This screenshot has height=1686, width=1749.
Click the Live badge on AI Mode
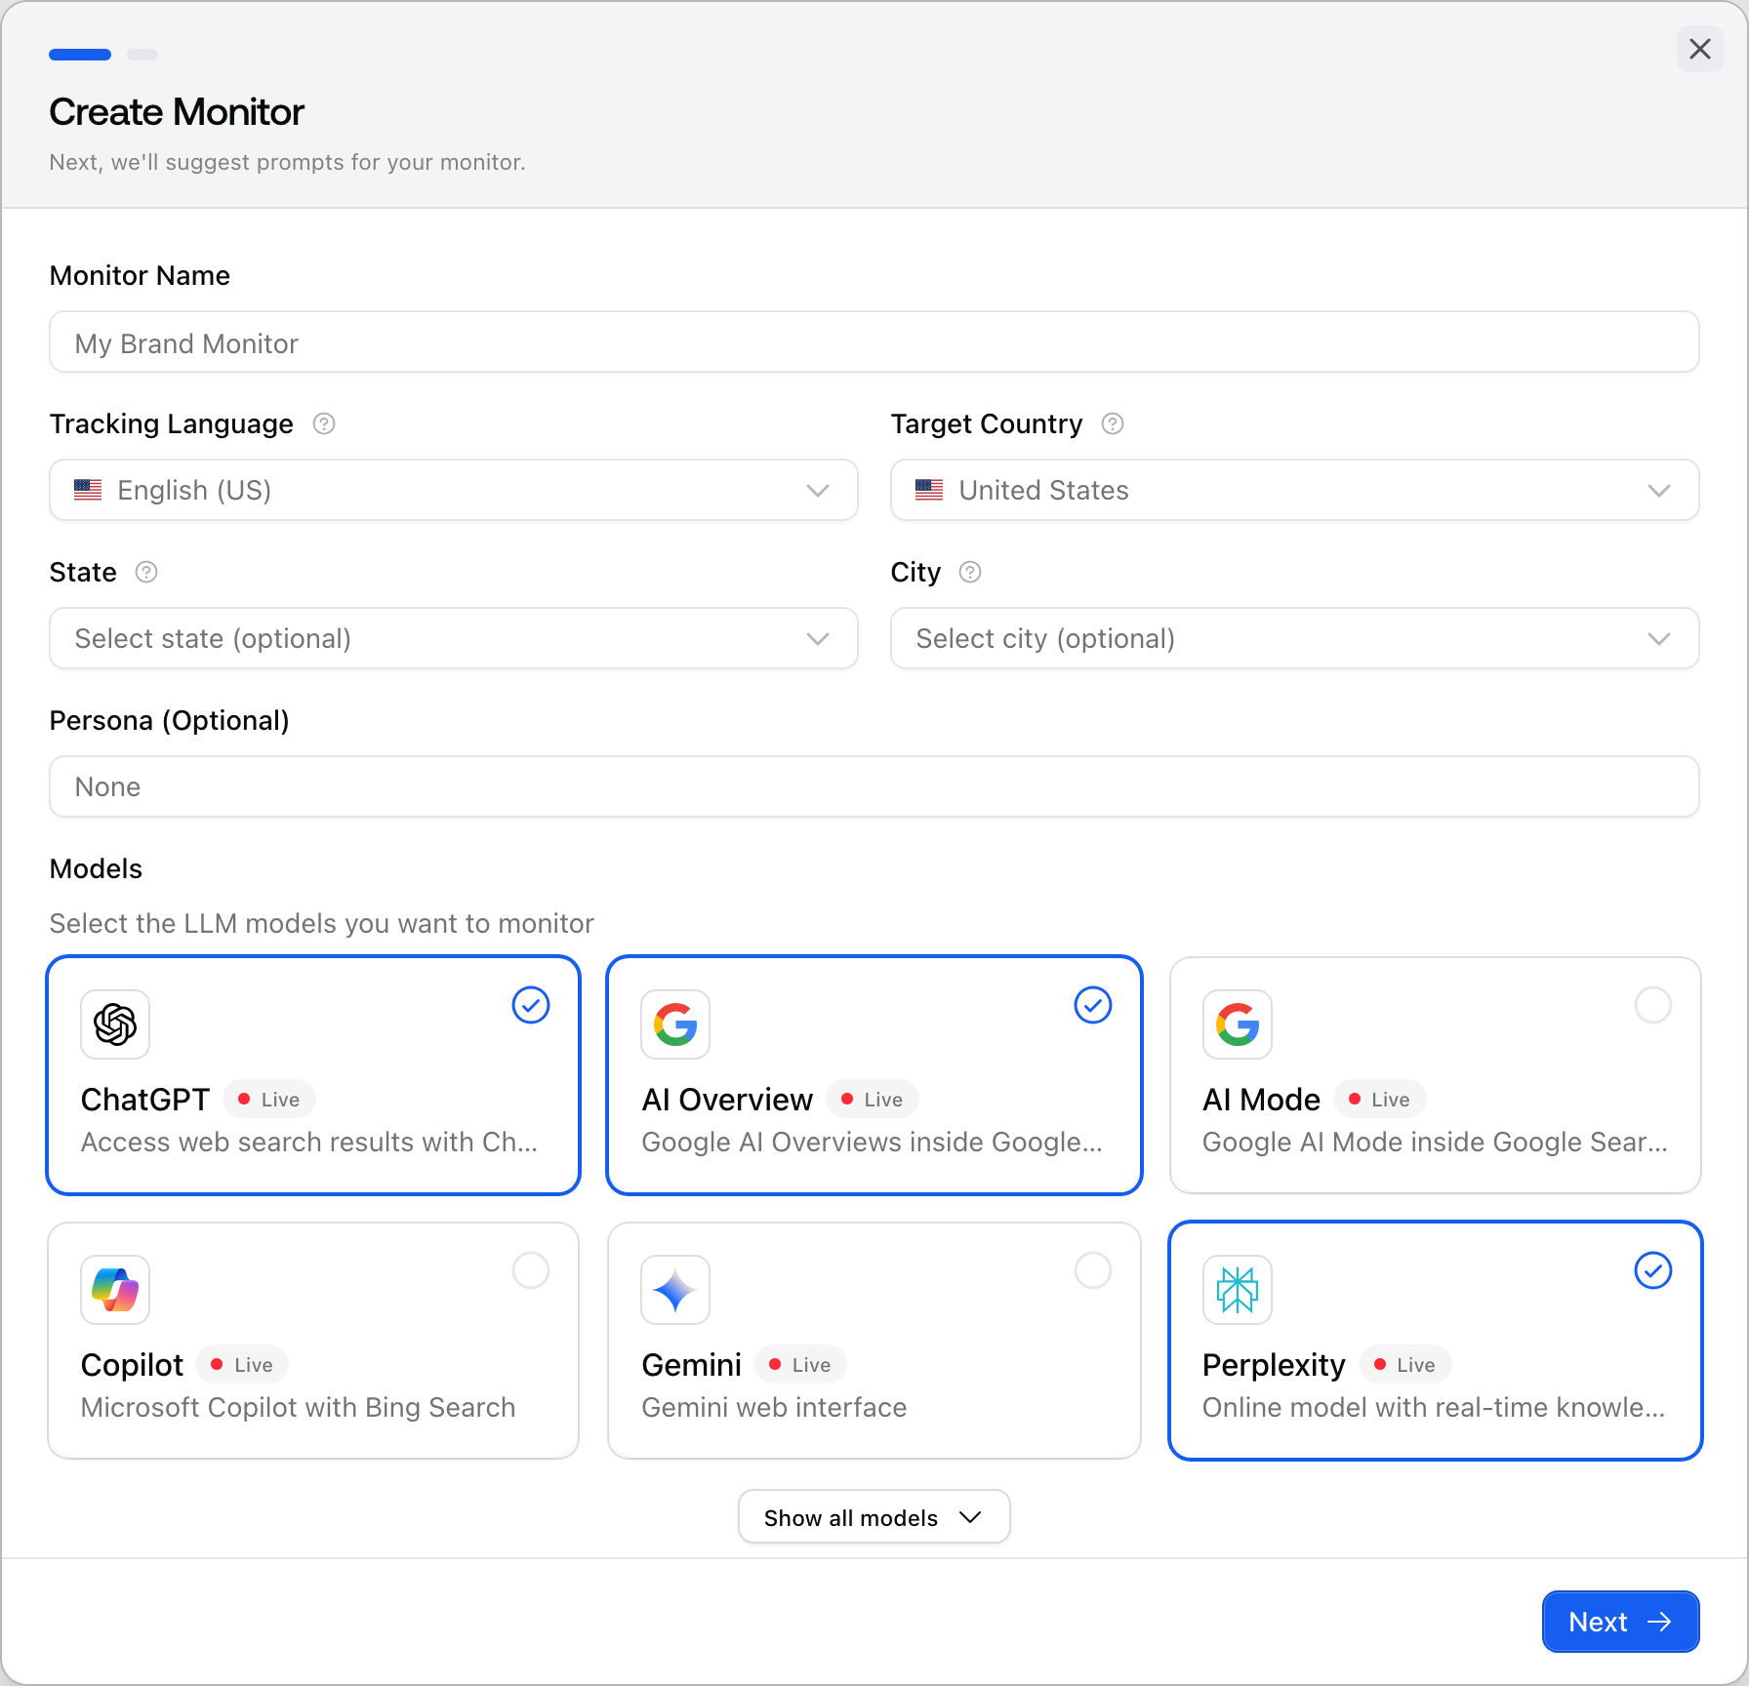[x=1380, y=1100]
